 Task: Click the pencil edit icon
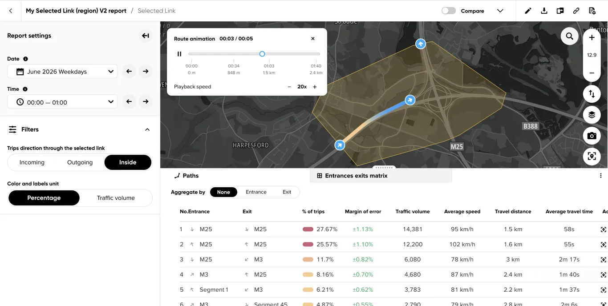(x=528, y=11)
